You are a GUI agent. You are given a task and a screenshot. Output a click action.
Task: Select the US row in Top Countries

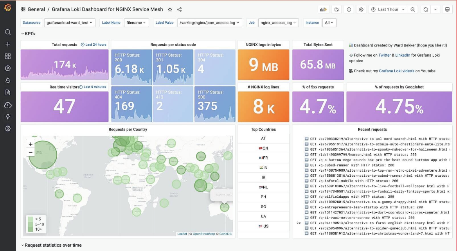coord(263,226)
